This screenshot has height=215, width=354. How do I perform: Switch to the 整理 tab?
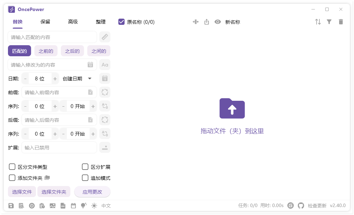[x=100, y=21]
